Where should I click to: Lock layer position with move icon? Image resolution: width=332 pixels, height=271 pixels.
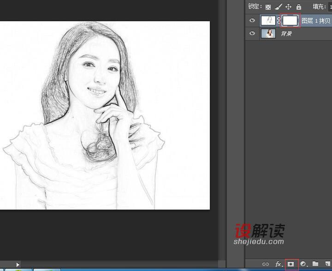click(288, 7)
